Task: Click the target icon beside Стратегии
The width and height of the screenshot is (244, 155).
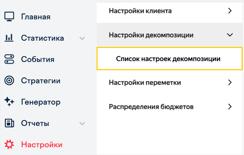Action: pyautogui.click(x=9, y=81)
